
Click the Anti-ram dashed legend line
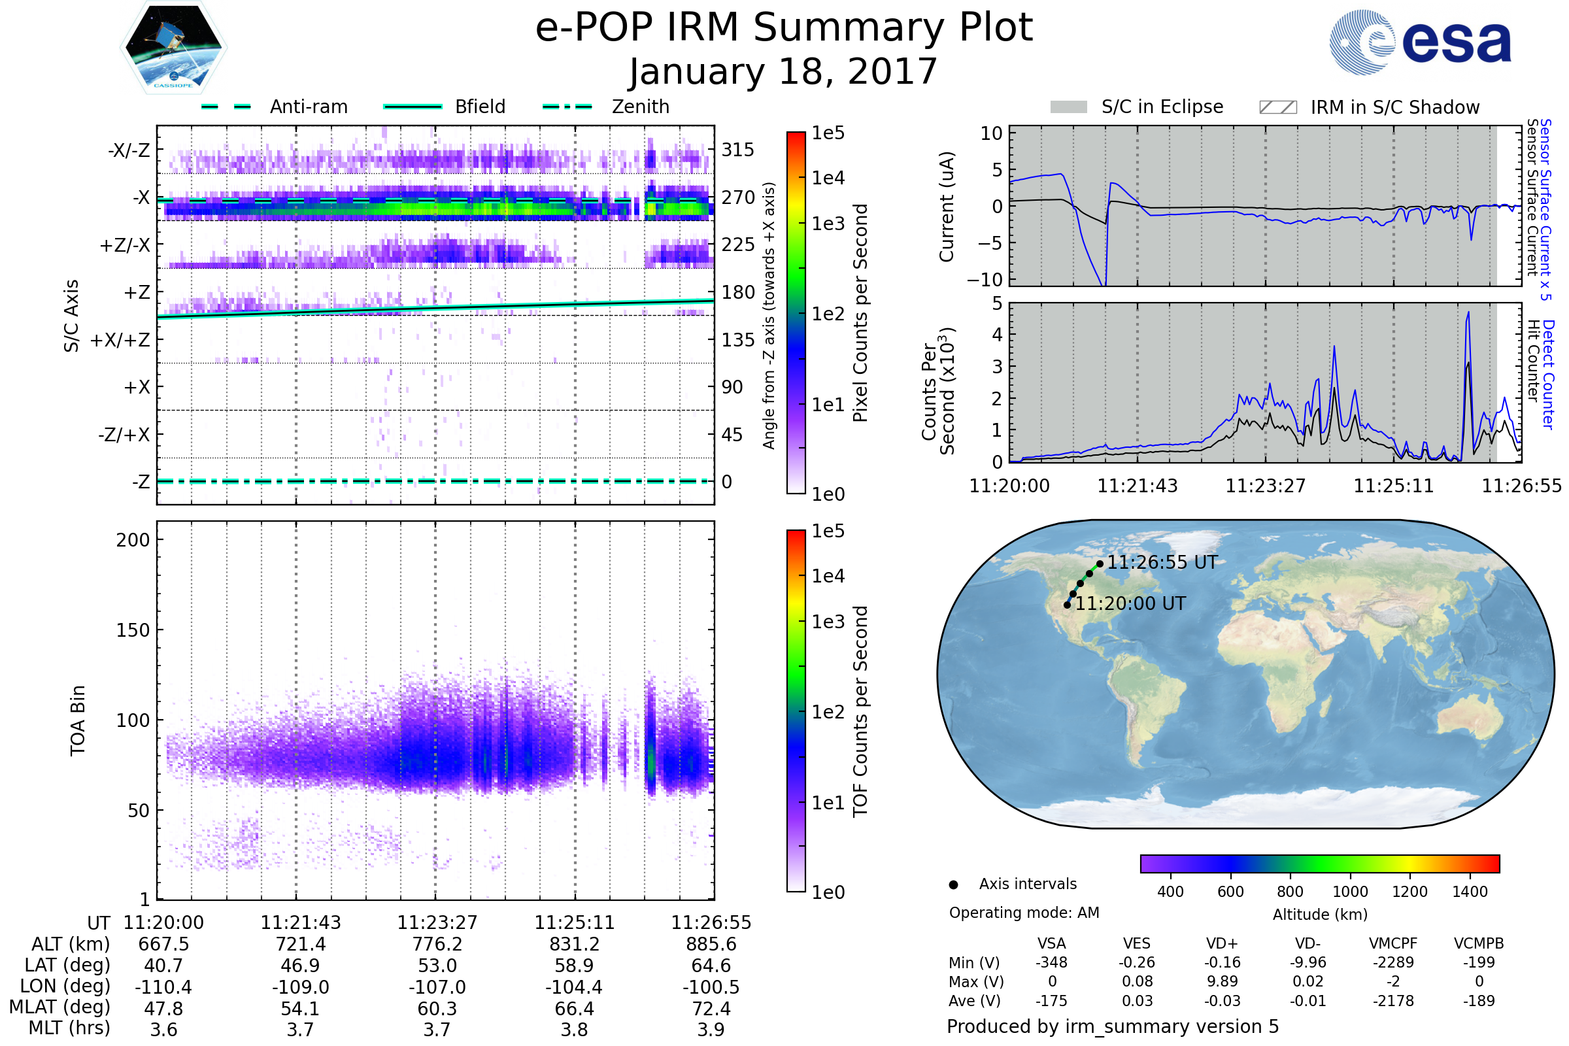226,107
